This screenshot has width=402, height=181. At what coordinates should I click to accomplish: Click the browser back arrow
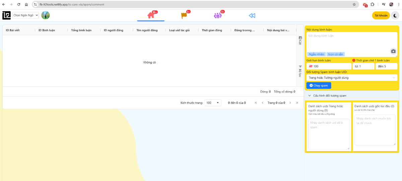4,4
